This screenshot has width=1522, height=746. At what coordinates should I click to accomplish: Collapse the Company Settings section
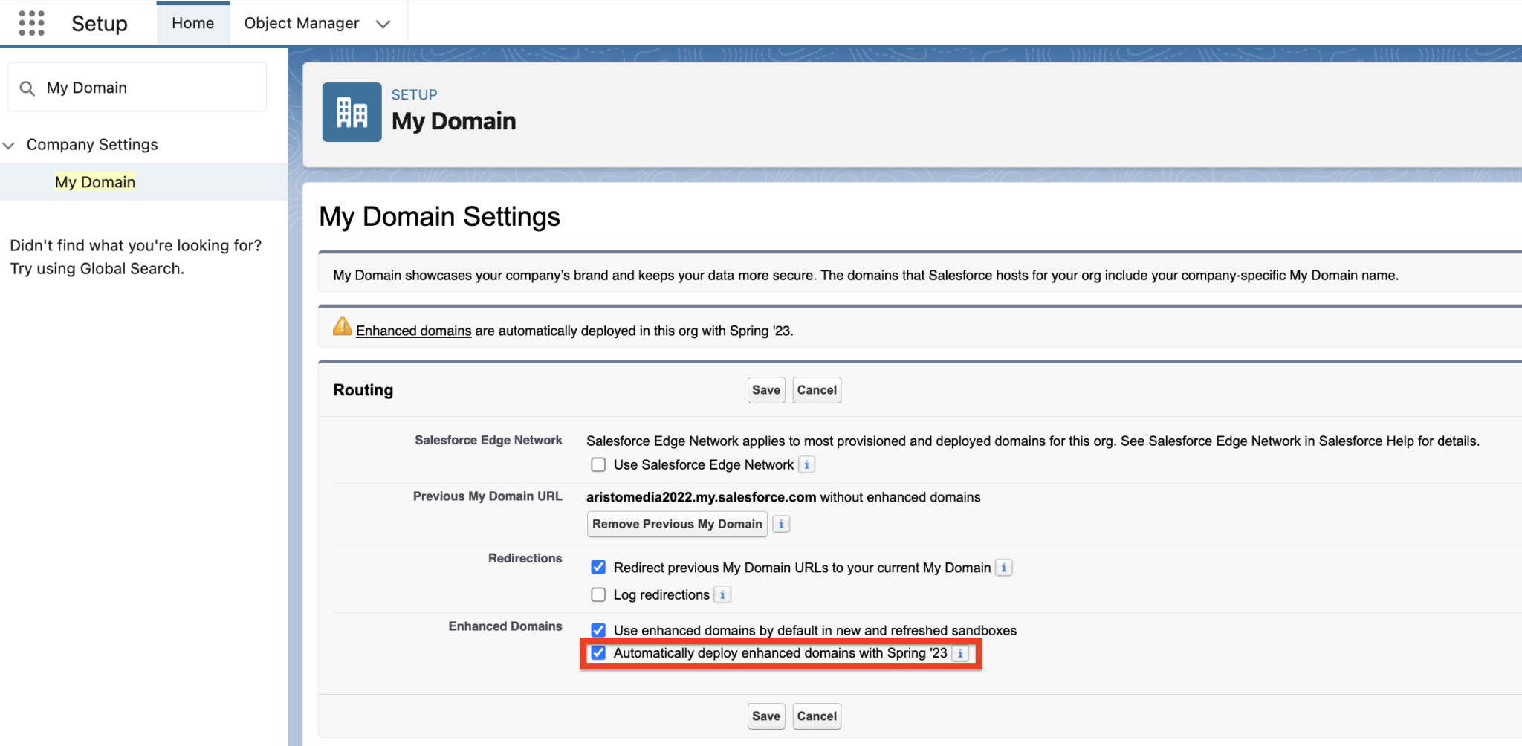pos(10,144)
